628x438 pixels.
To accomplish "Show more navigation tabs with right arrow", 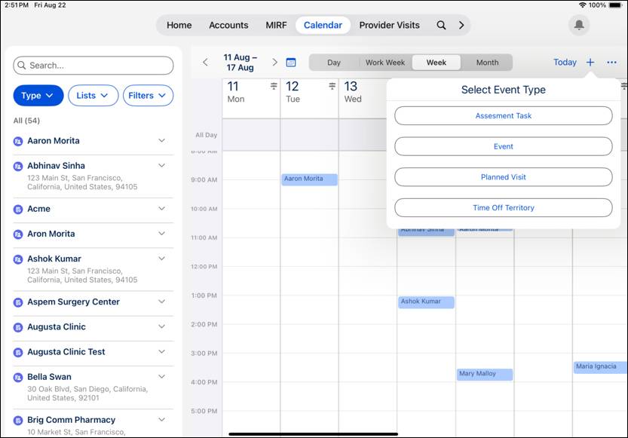I will 461,25.
